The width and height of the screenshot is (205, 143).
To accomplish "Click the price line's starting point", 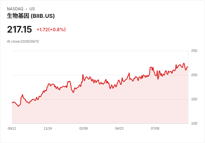I will tap(12, 102).
